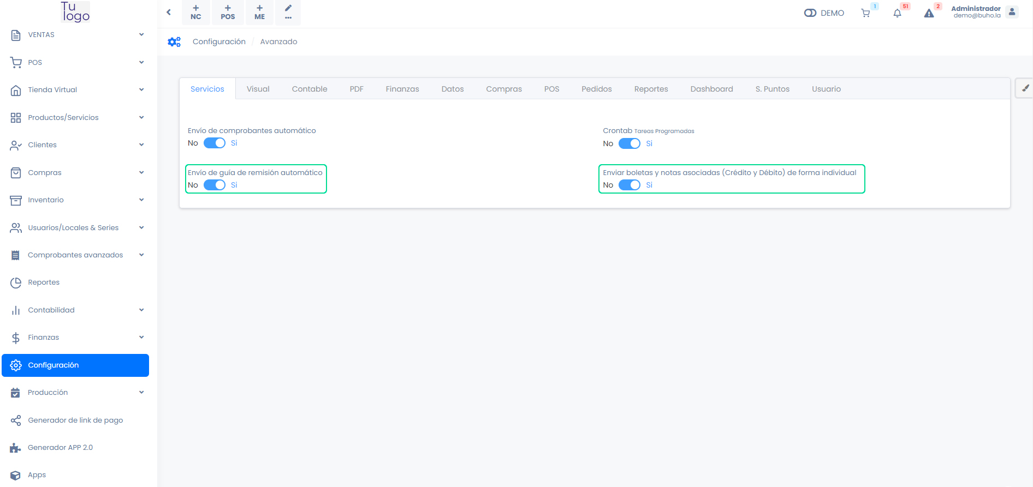Click the shopping cart icon in header

click(x=865, y=13)
